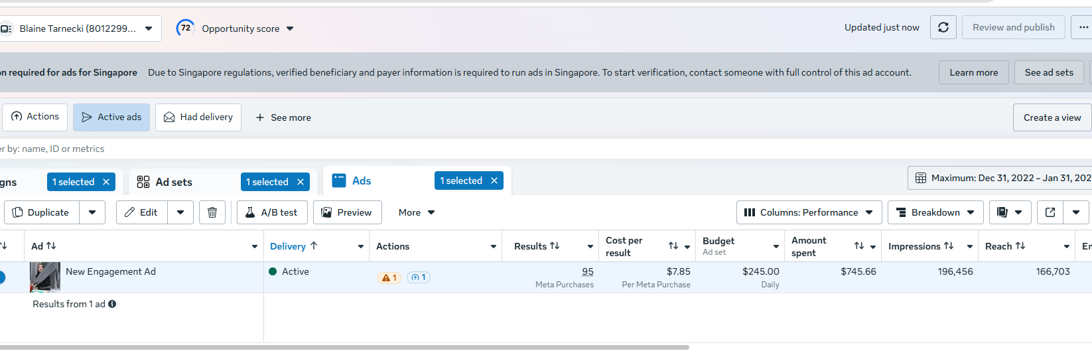Click the horizontal scrollbar below the table
The image size is (1092, 357).
pyautogui.click(x=344, y=347)
